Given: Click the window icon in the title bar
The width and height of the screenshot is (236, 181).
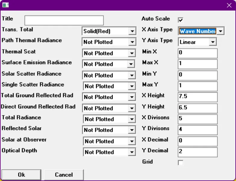Looking at the screenshot, I should 6,5.
